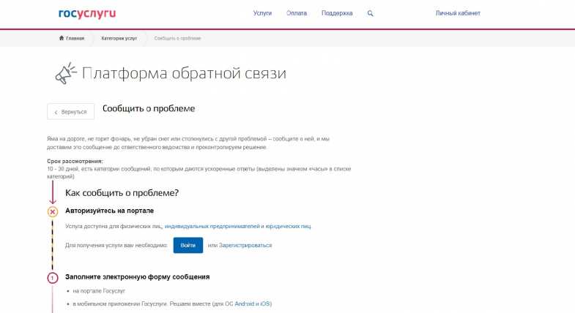Select the Сообщить о проблеме breadcrumb

coord(177,38)
